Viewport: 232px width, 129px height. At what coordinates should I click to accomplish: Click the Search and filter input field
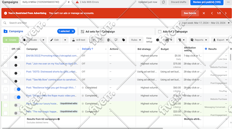coord(90,23)
